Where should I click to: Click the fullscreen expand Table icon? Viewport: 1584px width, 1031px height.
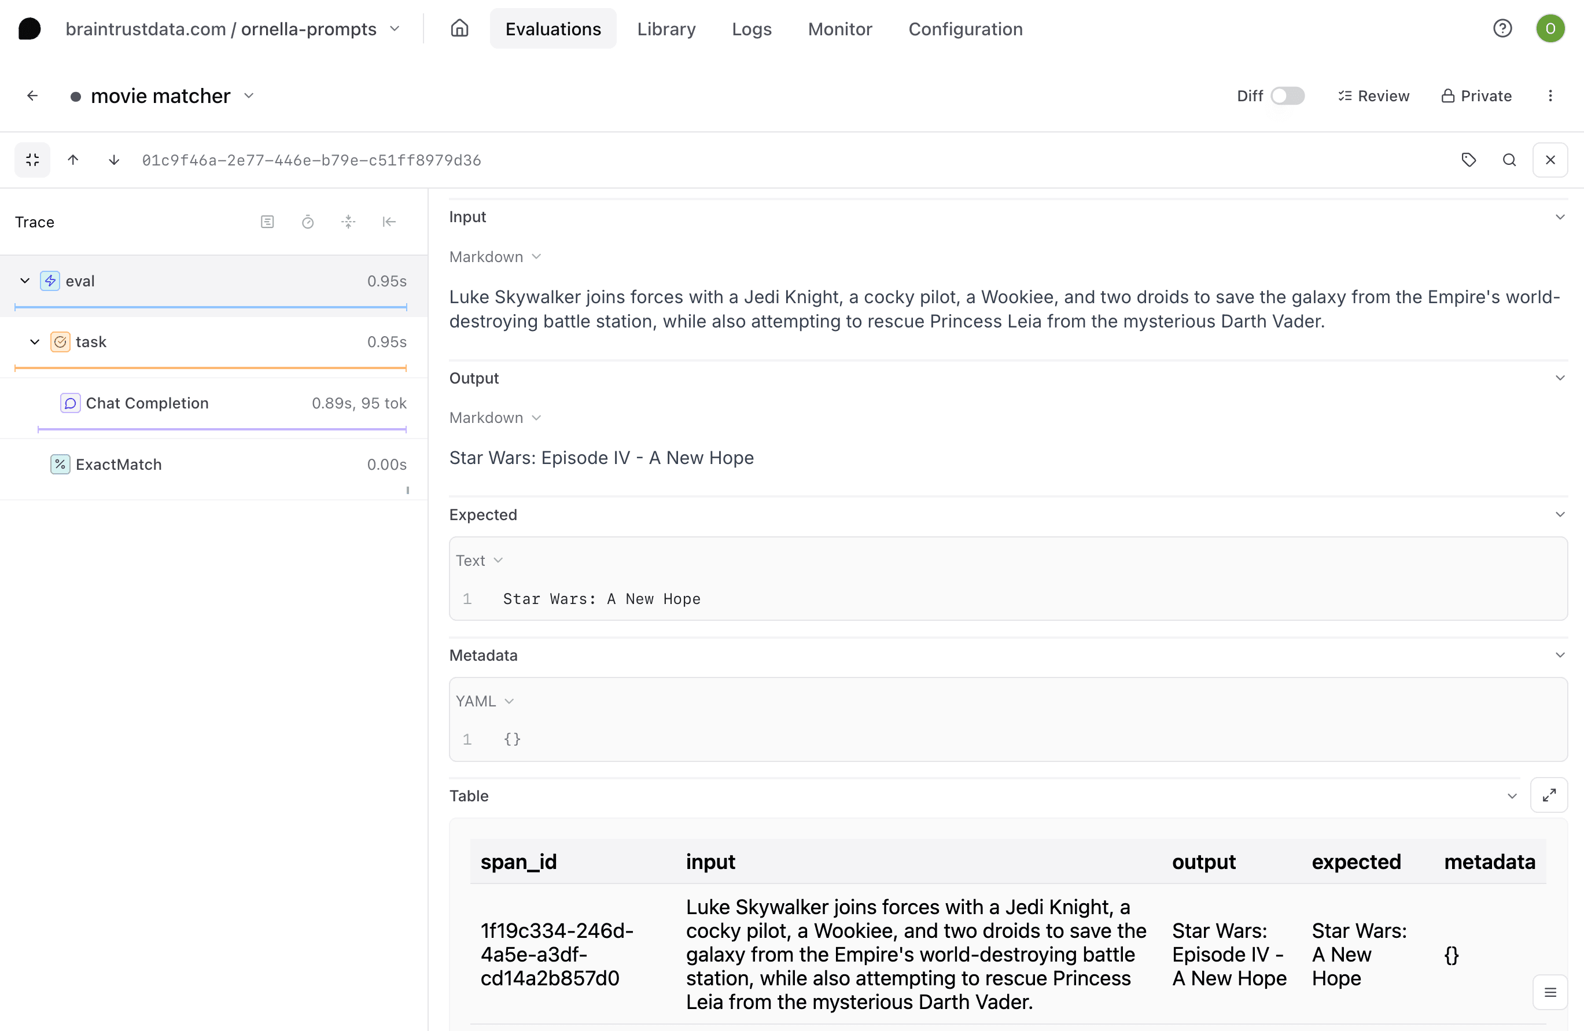[1549, 794]
